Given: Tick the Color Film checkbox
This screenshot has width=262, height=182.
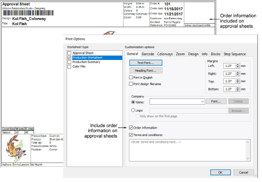Looking at the screenshot, I should click(x=69, y=67).
